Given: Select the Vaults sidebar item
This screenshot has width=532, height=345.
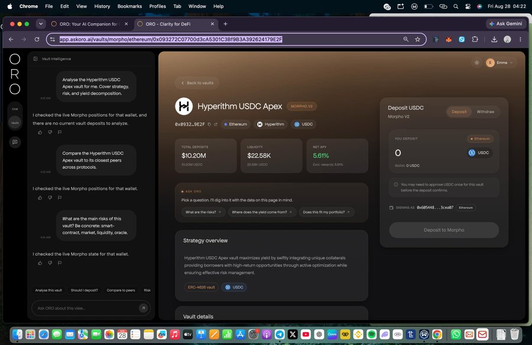Looking at the screenshot, I should [x=15, y=123].
